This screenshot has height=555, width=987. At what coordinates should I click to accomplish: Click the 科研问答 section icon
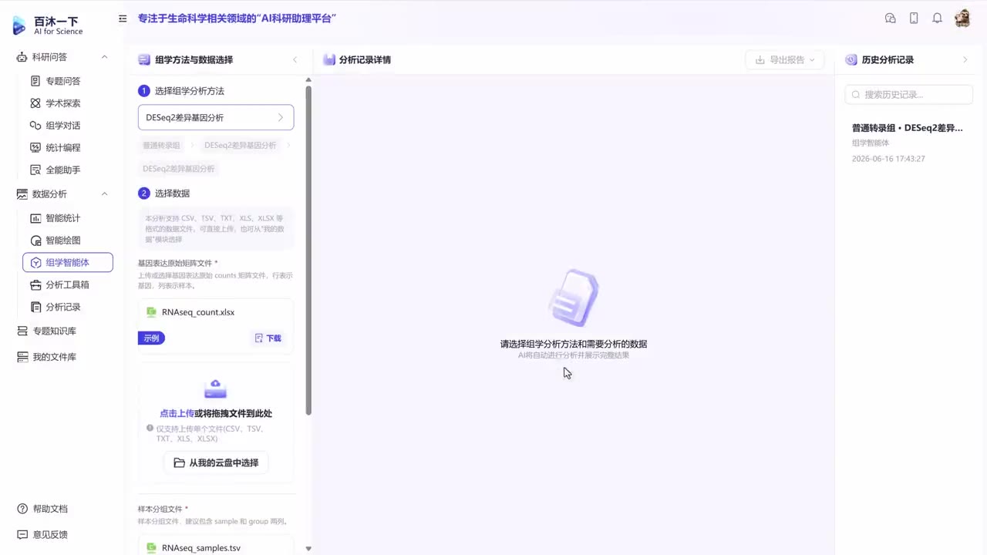(x=22, y=57)
